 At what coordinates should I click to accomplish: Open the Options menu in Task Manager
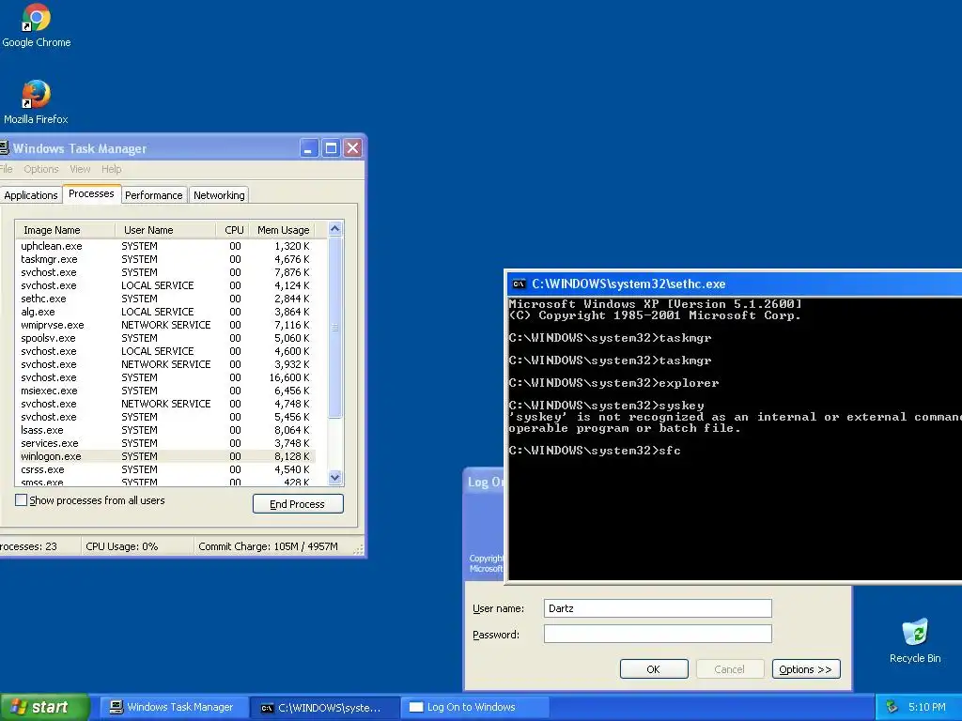[x=41, y=169]
